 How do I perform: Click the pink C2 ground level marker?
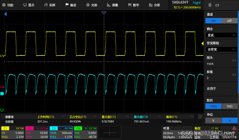pyautogui.click(x=2, y=87)
